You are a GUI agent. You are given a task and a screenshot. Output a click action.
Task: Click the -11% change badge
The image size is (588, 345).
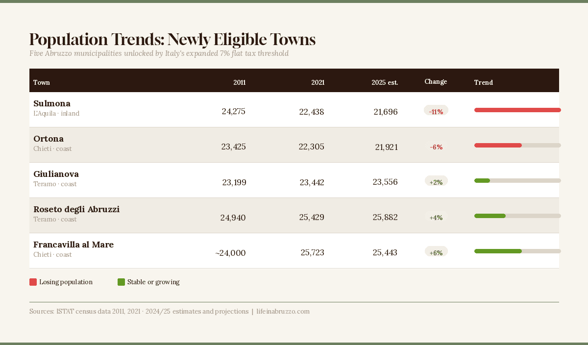436,111
